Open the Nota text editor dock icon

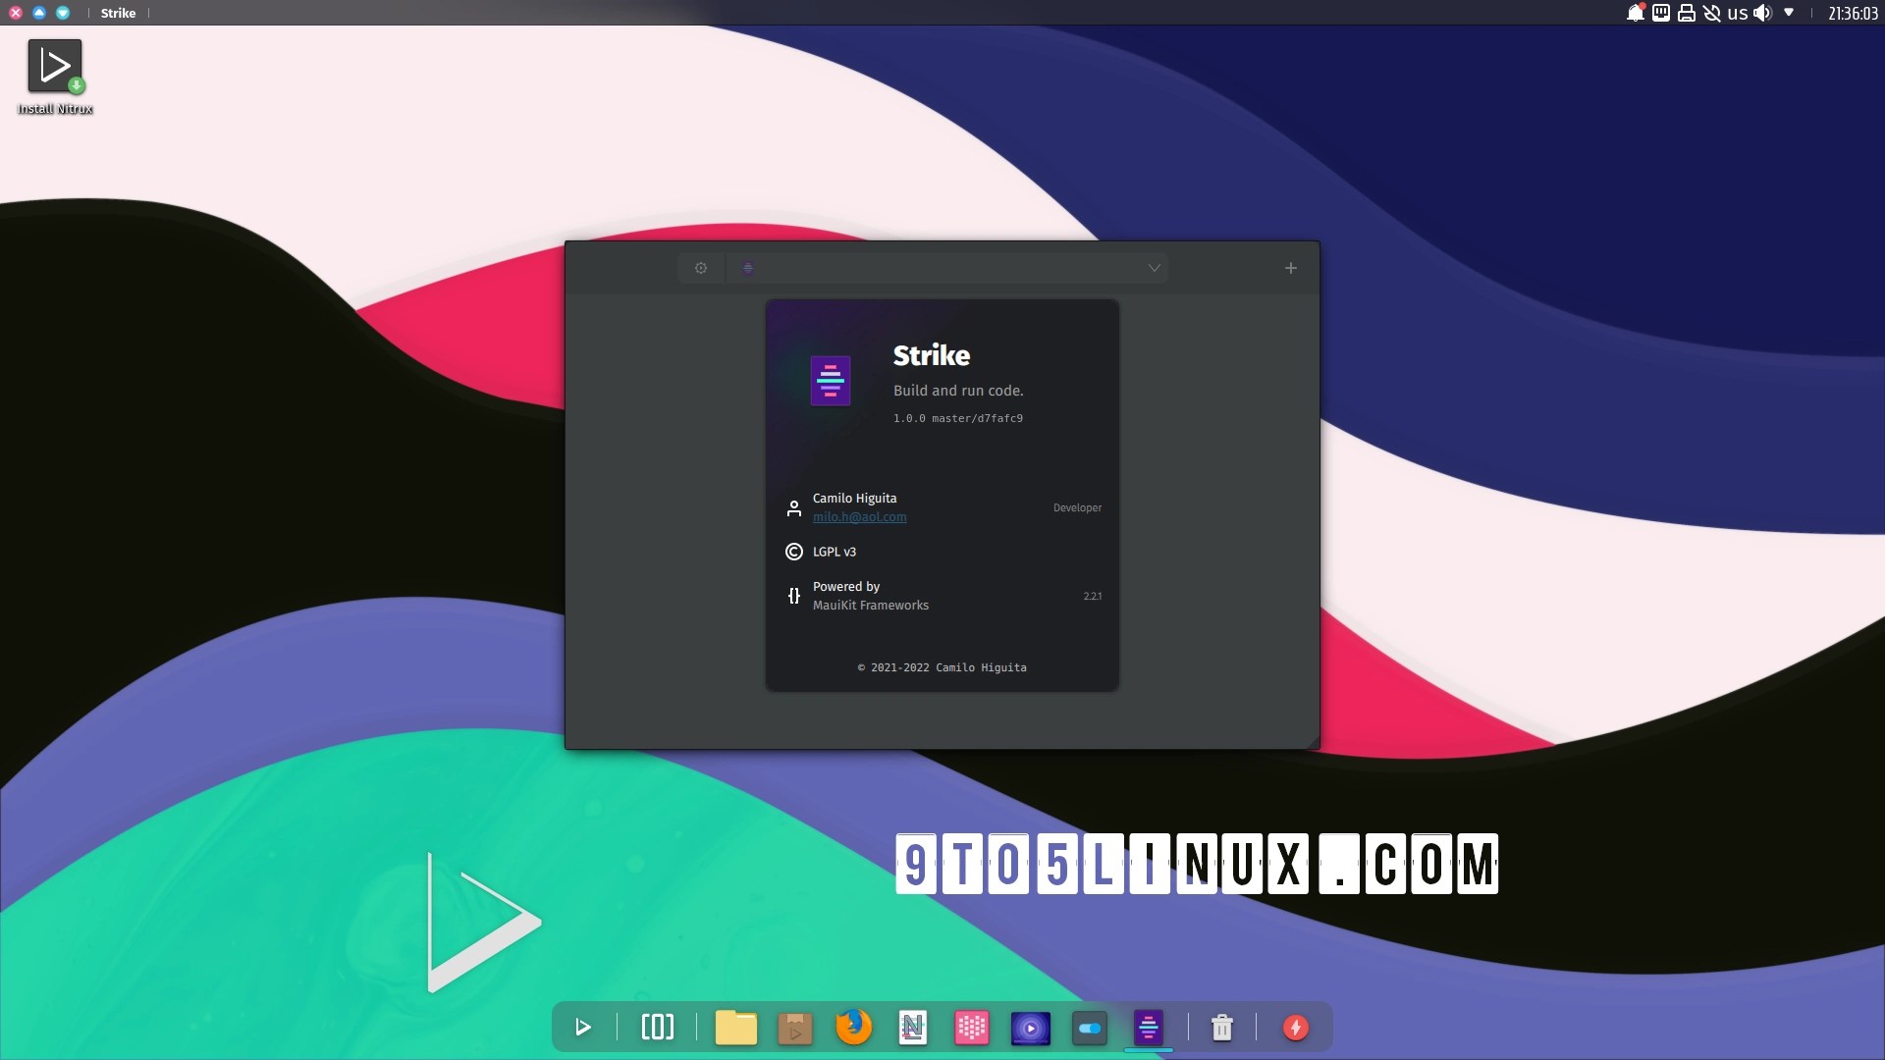tap(912, 1028)
